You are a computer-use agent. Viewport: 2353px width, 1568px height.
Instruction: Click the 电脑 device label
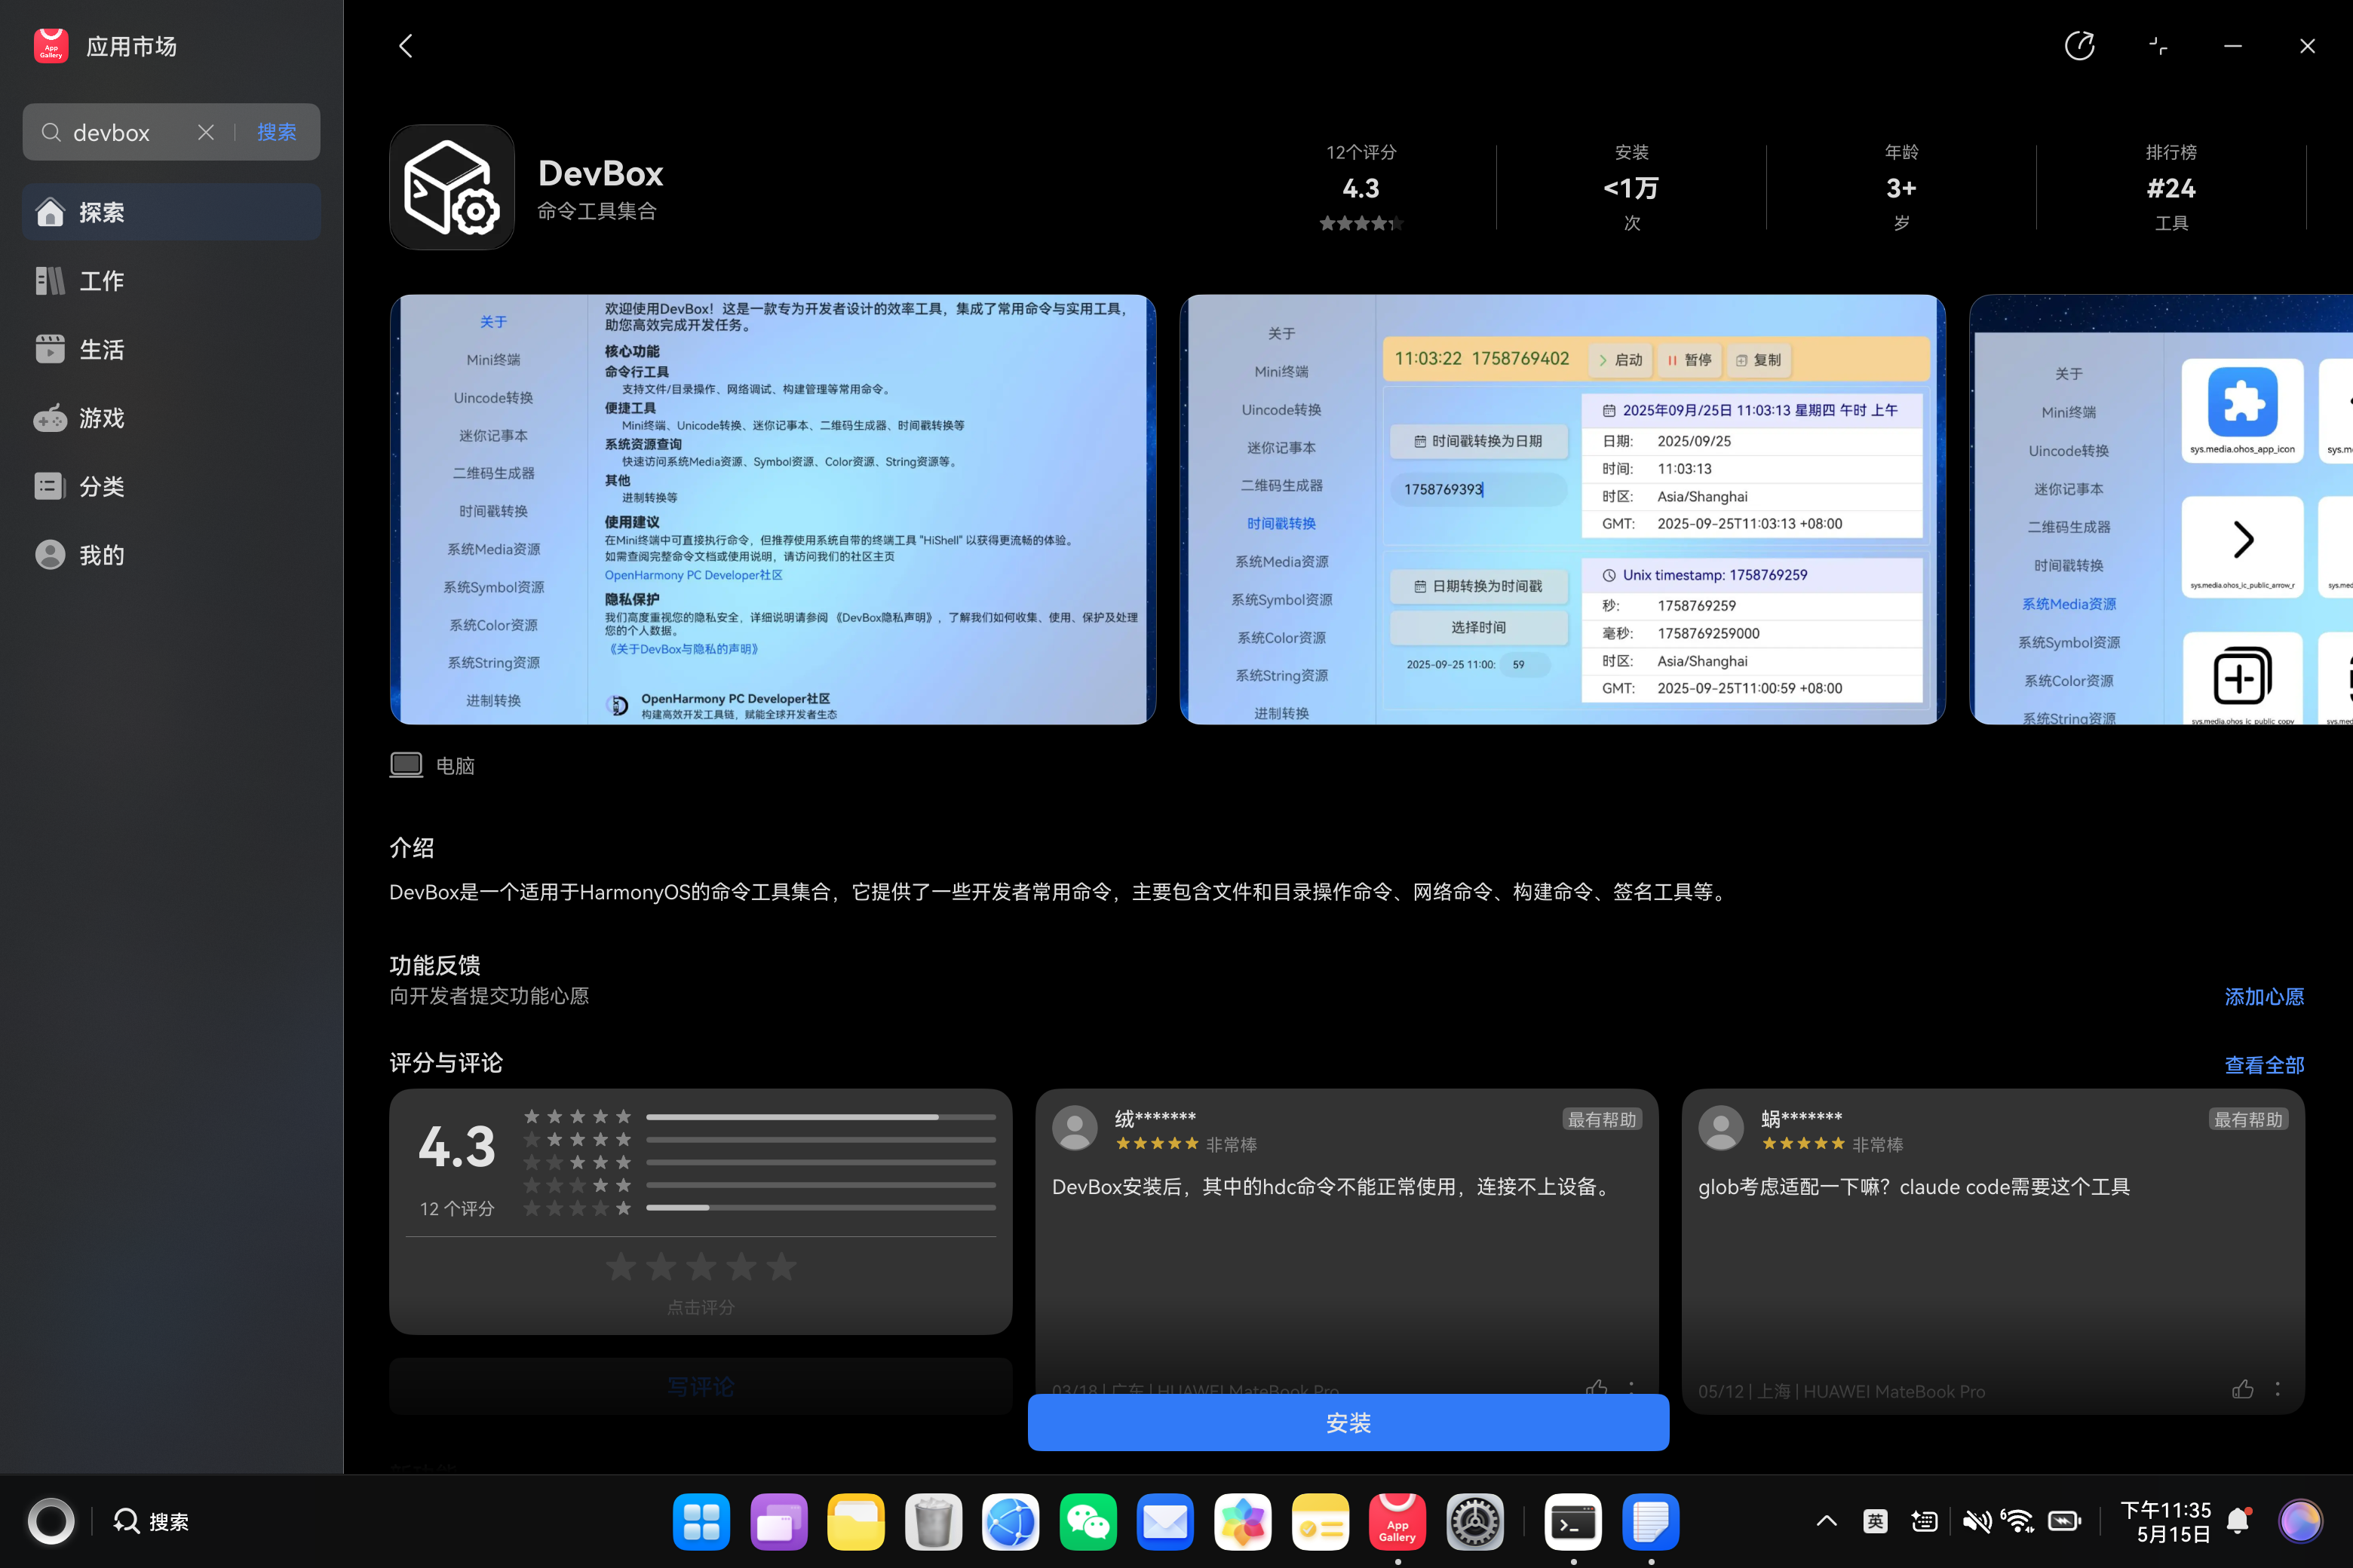432,765
